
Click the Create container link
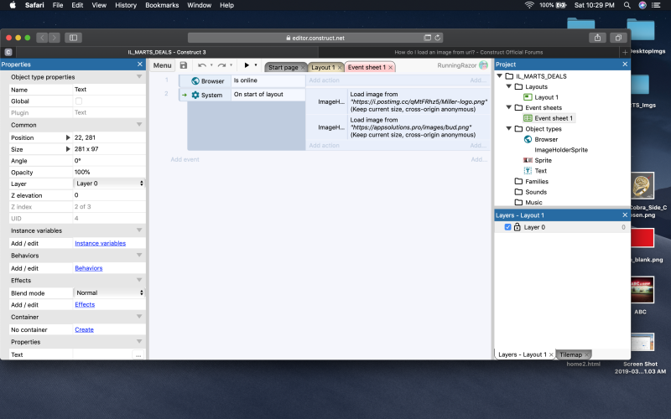point(84,329)
